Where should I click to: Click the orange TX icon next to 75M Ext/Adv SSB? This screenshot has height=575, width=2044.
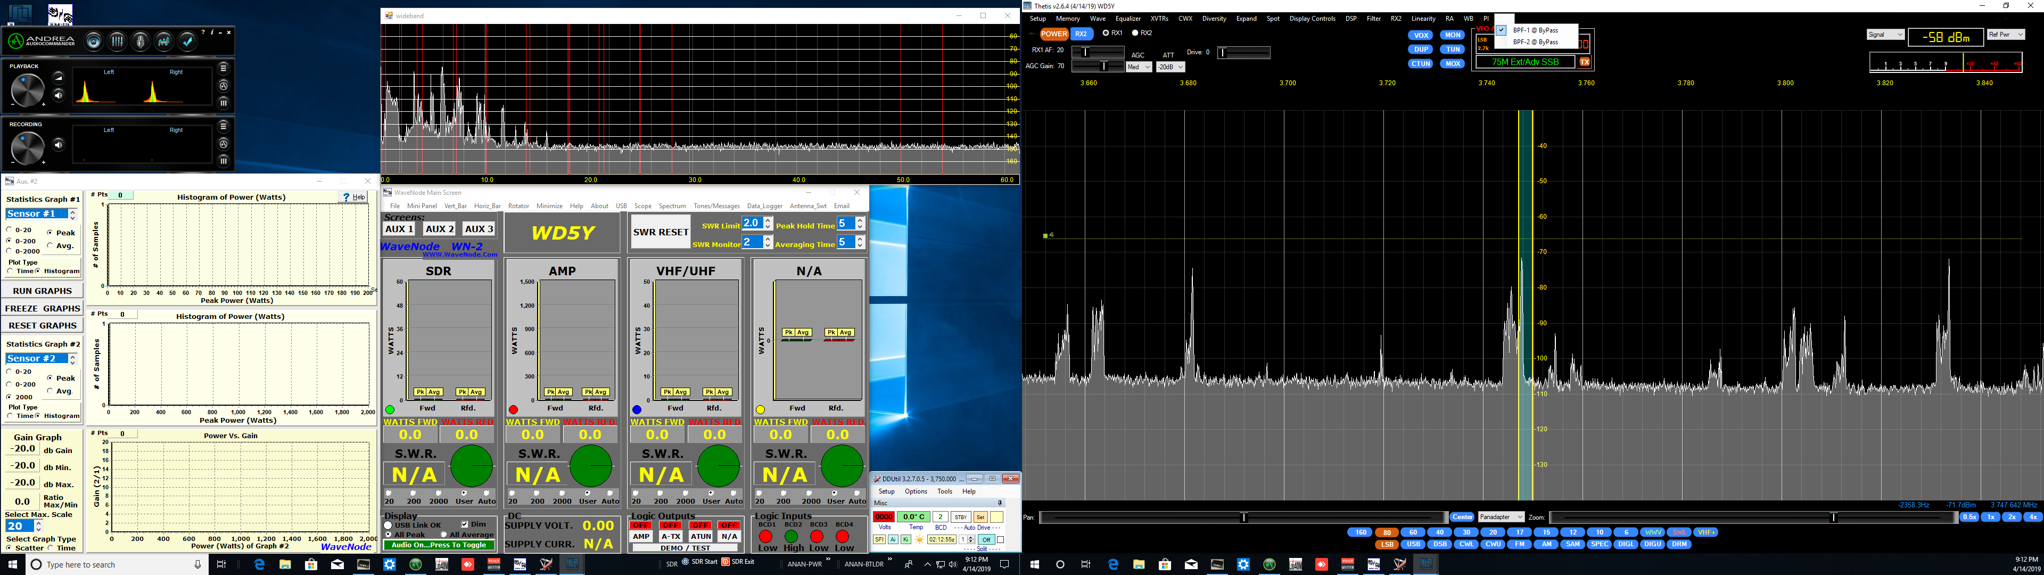point(1585,62)
